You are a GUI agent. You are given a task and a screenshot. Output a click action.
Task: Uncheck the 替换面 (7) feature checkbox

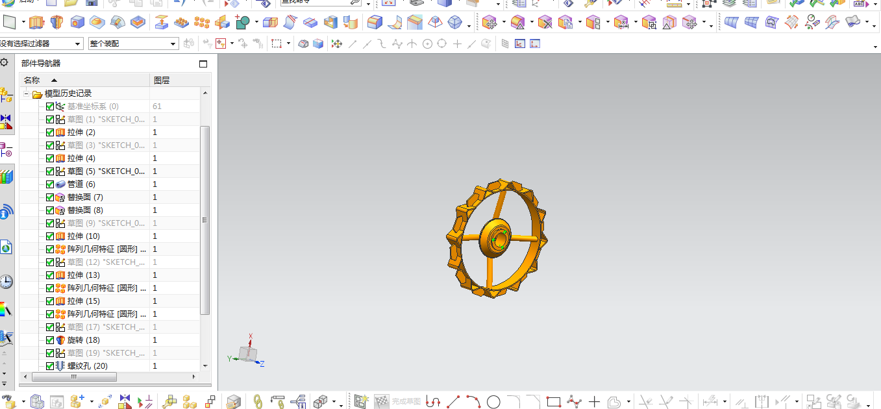(50, 197)
